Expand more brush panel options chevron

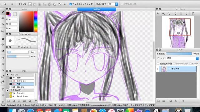tap(36, 101)
